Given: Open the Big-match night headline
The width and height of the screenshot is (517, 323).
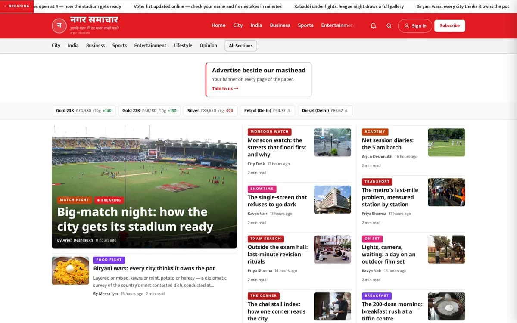Looking at the screenshot, I should (x=135, y=219).
